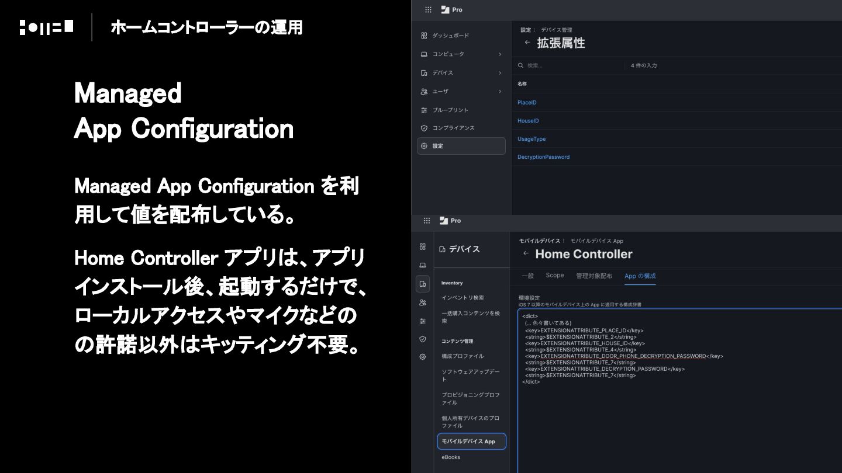The width and height of the screenshot is (842, 473).
Task: Open compliance shield icon in collapsed sidebar
Action: click(x=423, y=339)
